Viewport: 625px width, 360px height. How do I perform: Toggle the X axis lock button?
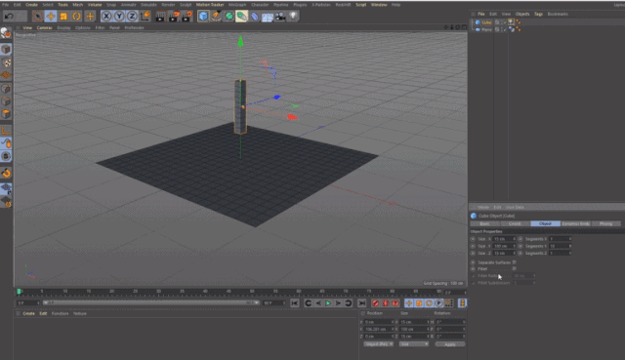tap(106, 16)
